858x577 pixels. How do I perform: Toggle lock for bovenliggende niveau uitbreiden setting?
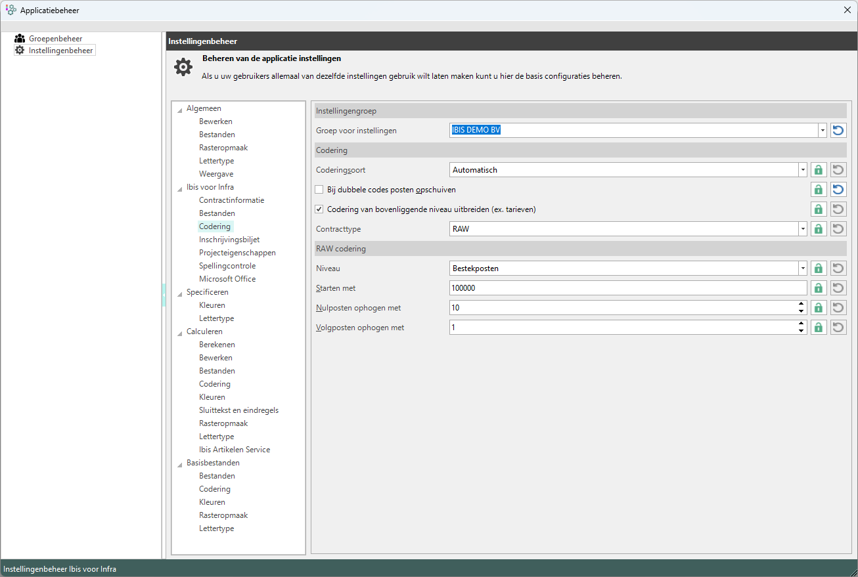point(818,209)
